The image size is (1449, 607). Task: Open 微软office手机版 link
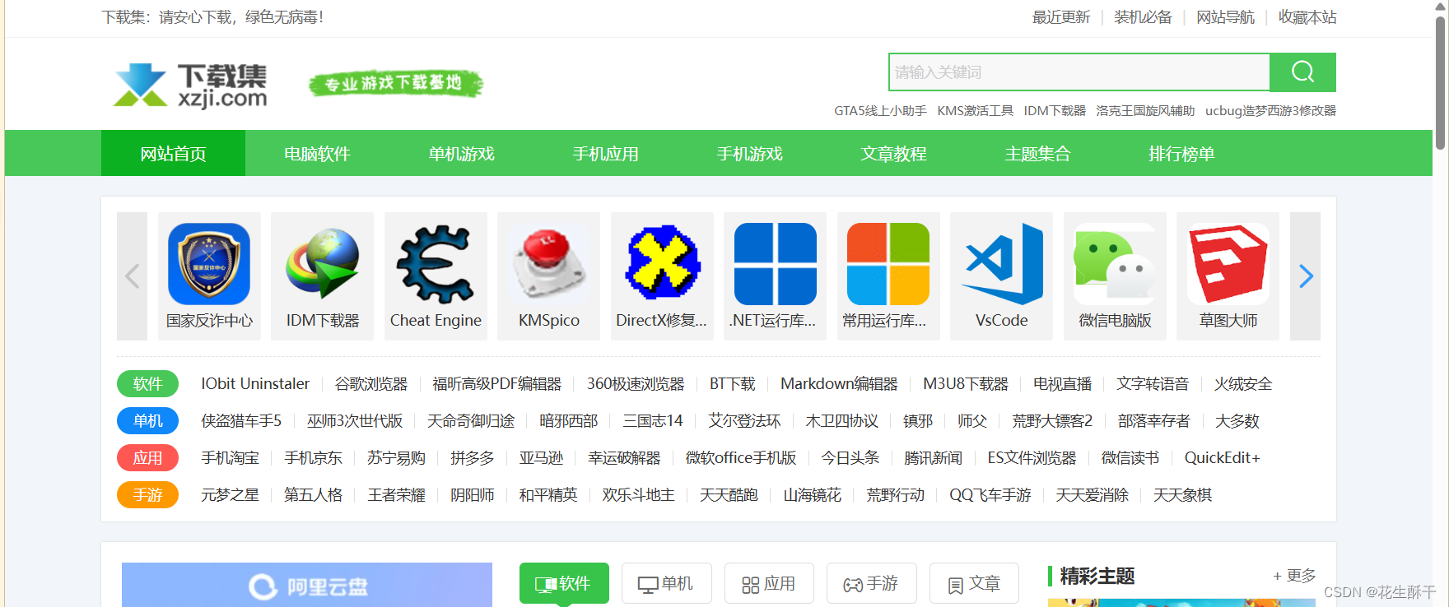pos(741,457)
